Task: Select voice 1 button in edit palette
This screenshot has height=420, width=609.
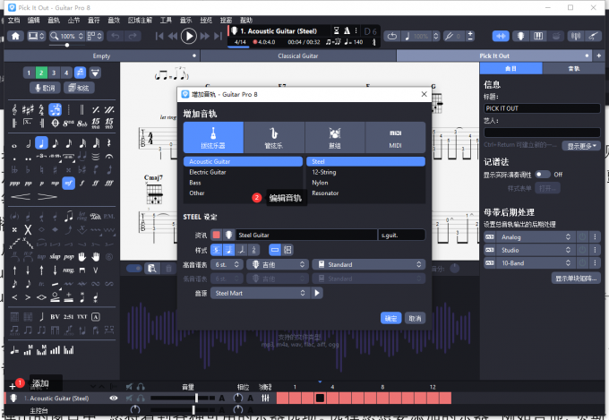Action: [x=29, y=73]
